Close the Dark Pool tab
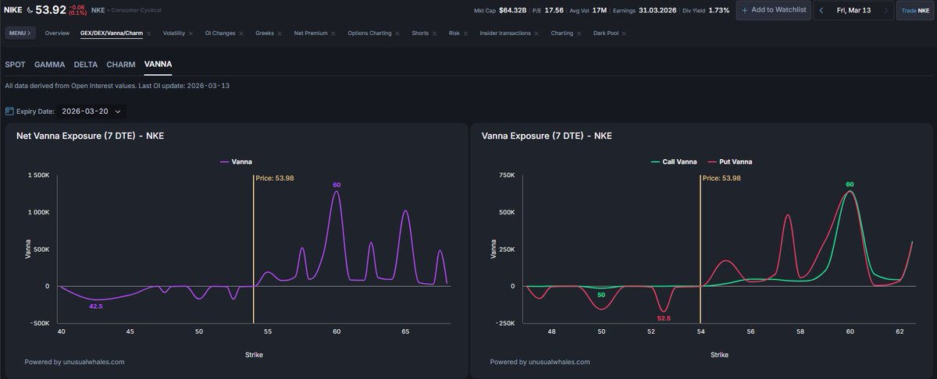The width and height of the screenshot is (937, 379). click(x=625, y=34)
